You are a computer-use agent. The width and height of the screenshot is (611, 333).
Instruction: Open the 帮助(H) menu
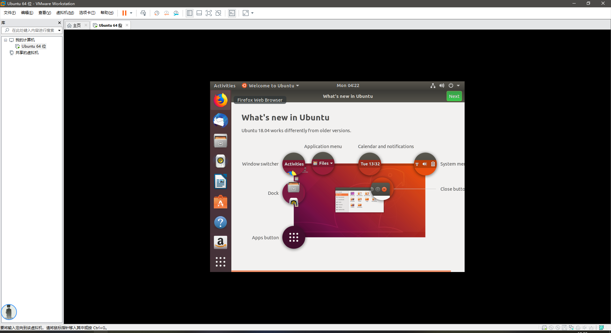coord(107,13)
